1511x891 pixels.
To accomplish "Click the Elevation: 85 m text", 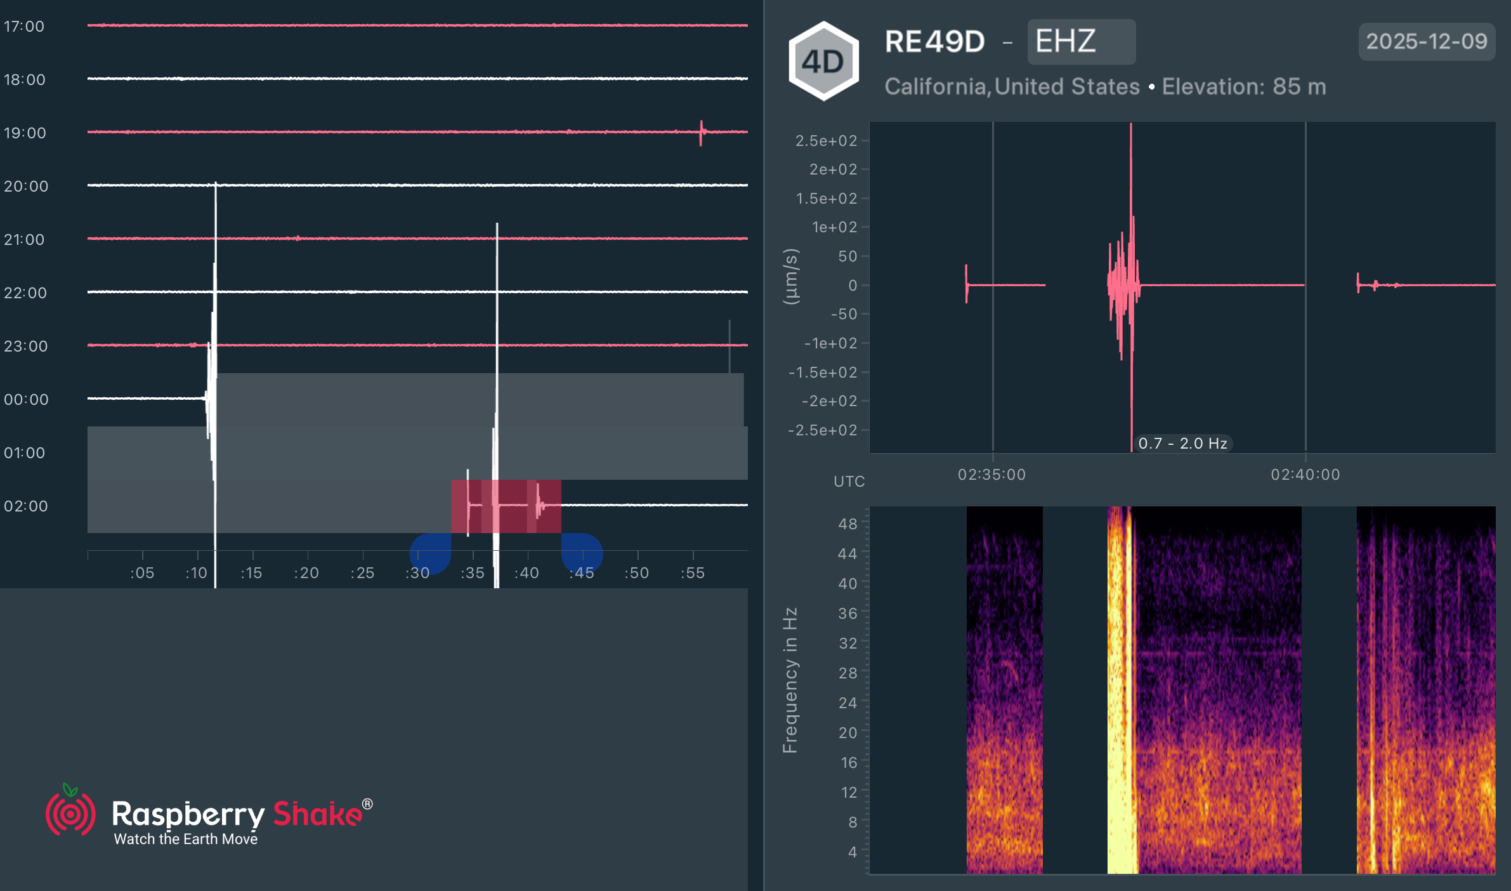I will [1243, 87].
